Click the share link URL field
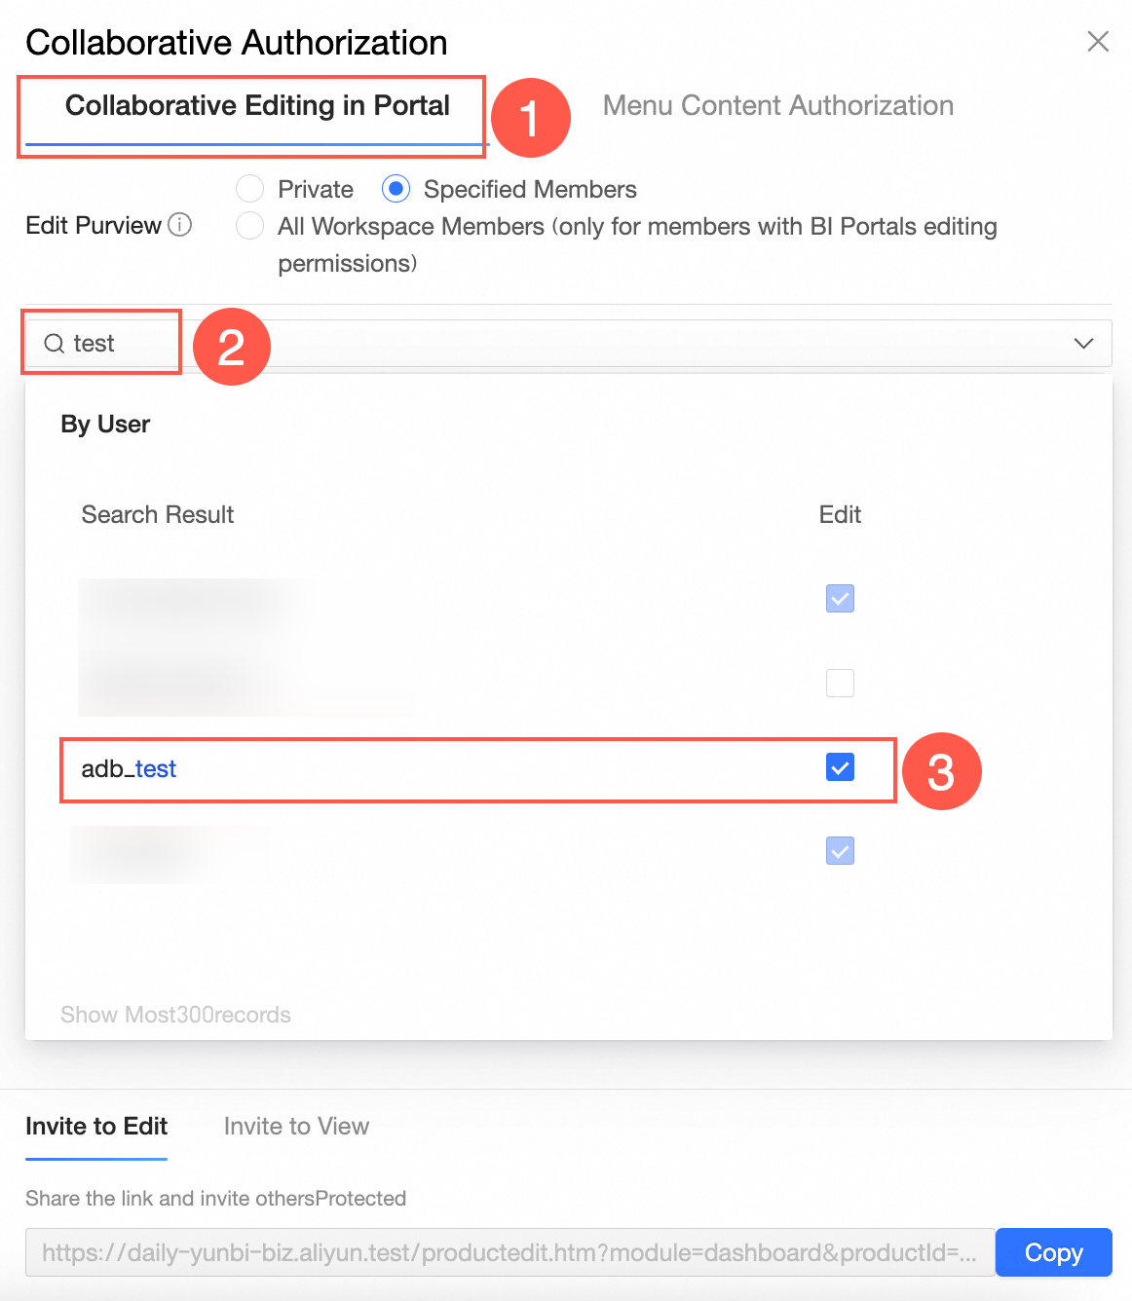The image size is (1132, 1301). (509, 1252)
